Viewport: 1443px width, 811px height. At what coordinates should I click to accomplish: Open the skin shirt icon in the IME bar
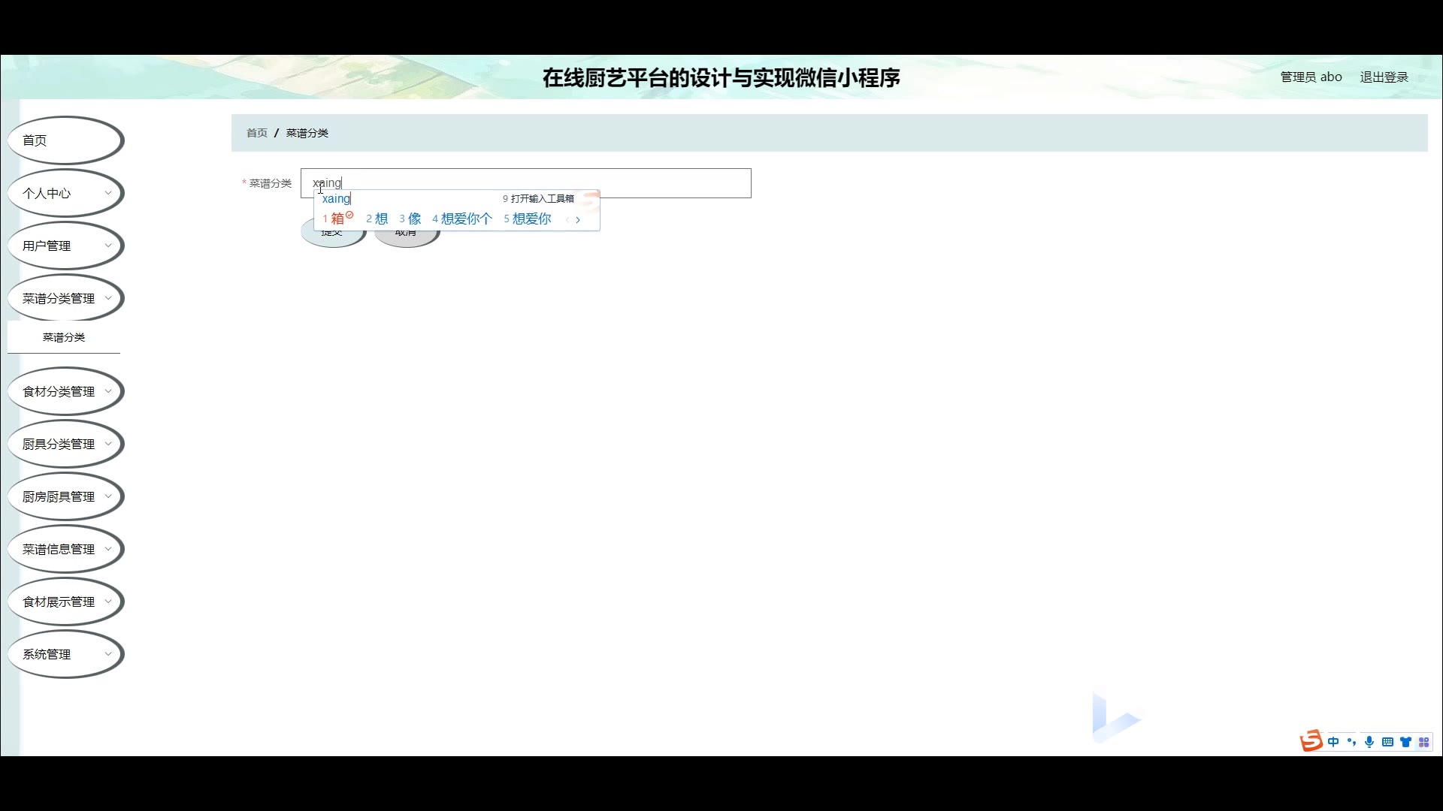(1405, 742)
